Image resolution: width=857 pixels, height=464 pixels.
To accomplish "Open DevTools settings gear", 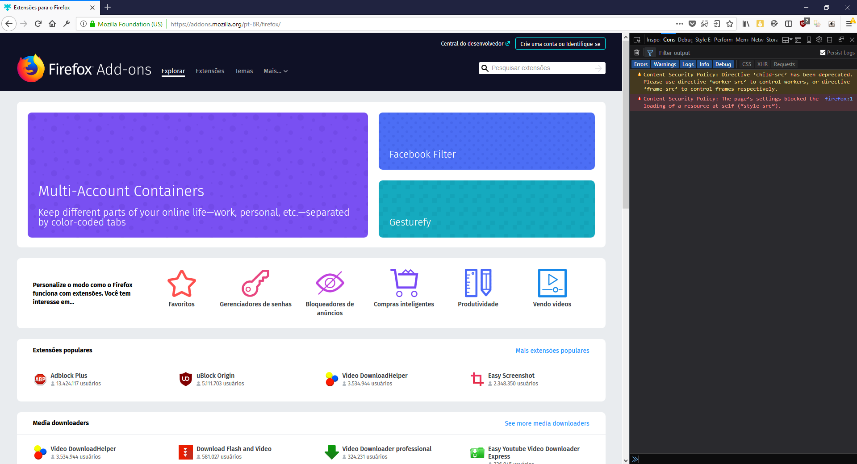I will coord(819,39).
